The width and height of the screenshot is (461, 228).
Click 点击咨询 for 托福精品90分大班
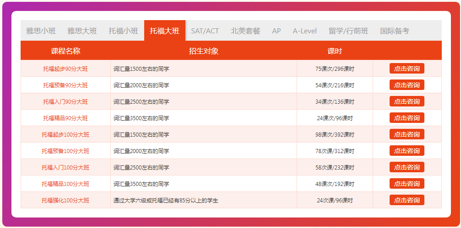pyautogui.click(x=407, y=118)
